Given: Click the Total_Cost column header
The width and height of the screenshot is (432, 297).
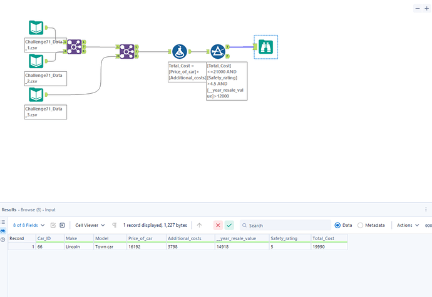Looking at the screenshot, I should coord(329,238).
